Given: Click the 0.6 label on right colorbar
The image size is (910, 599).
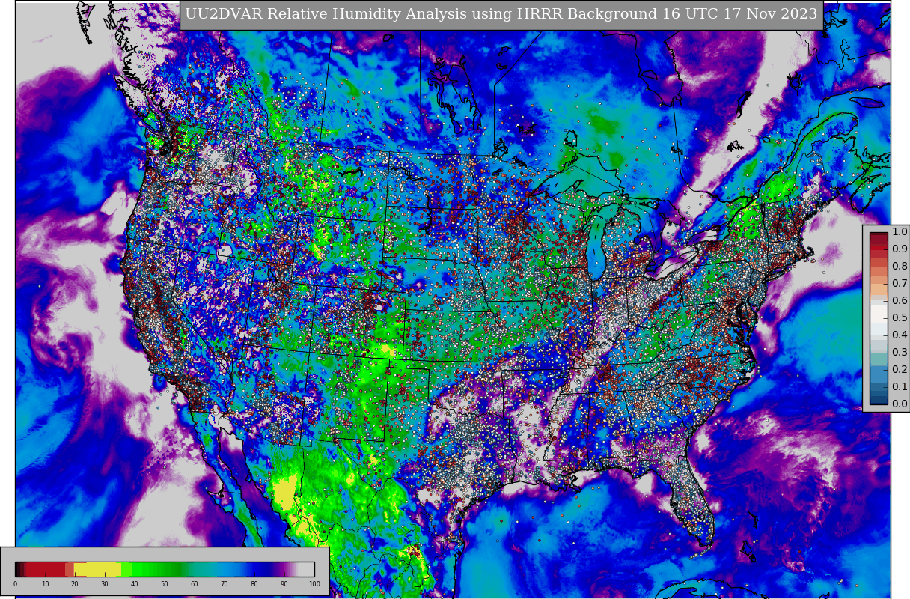Looking at the screenshot, I should (900, 301).
